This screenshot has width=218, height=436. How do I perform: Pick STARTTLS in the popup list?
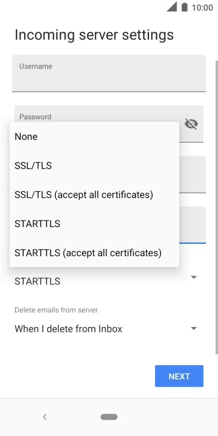point(94,224)
